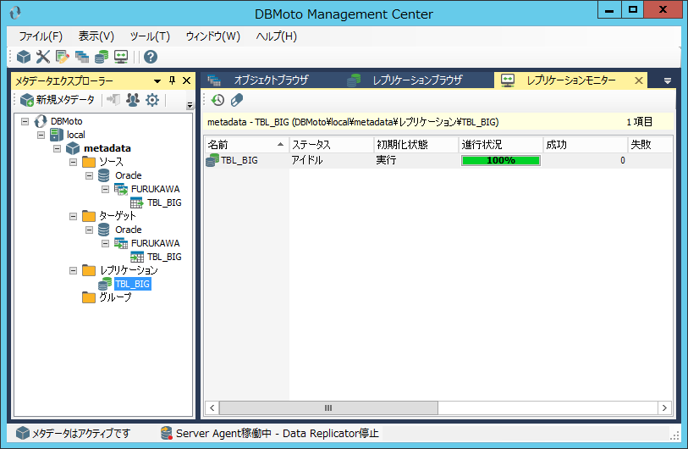688x449 pixels.
Task: Select the ソース folder item
Action: (x=111, y=162)
